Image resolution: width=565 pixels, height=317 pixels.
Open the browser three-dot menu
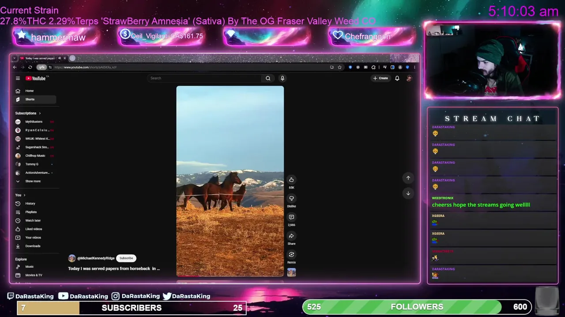(414, 67)
